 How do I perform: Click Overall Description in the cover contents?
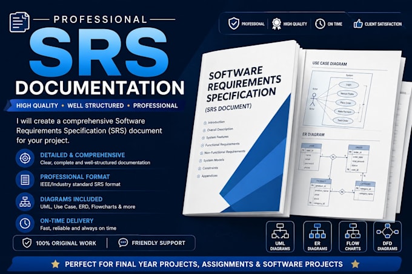pyautogui.click(x=220, y=129)
